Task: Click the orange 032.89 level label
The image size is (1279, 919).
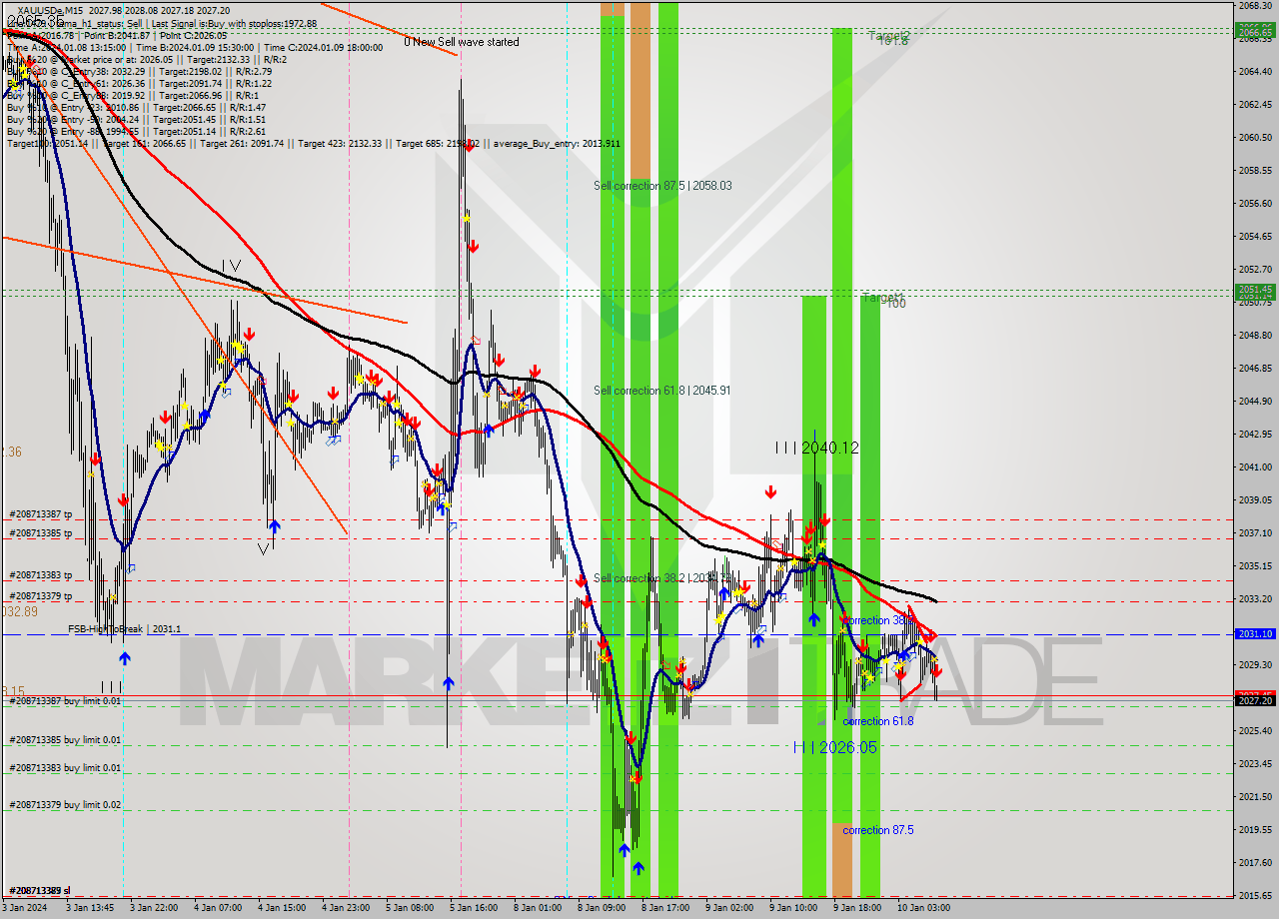Action: tap(19, 611)
